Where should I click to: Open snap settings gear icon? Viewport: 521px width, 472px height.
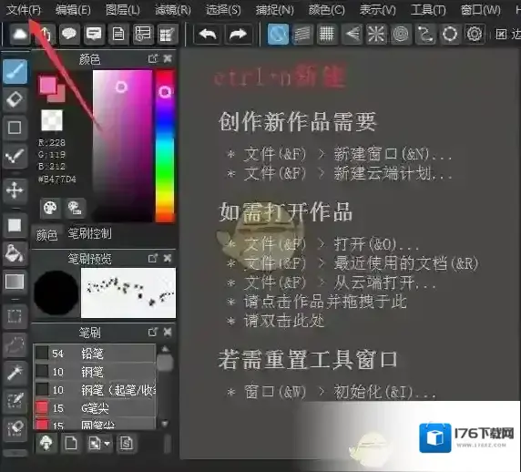click(x=475, y=34)
